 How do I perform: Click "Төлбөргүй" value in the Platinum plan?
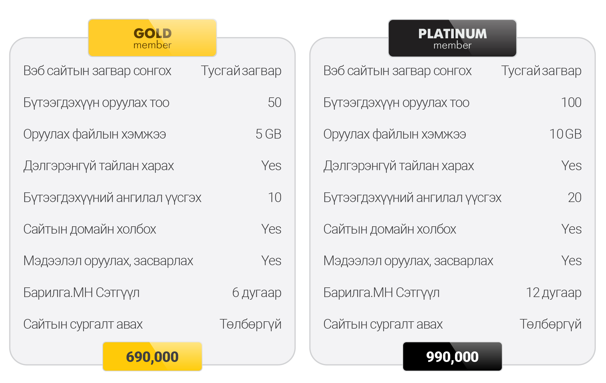coord(550,324)
